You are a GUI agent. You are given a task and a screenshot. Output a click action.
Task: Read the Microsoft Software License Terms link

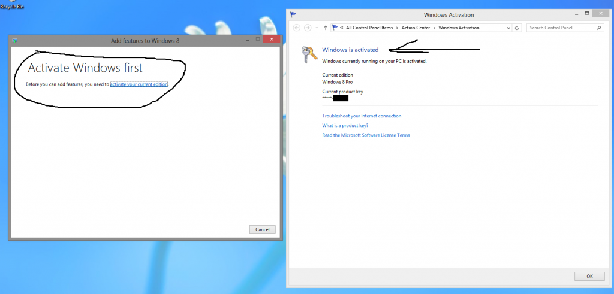tap(366, 135)
